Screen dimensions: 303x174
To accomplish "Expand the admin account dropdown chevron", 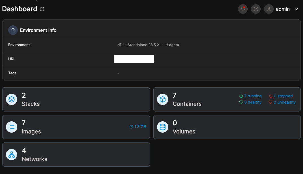I will pyautogui.click(x=296, y=9).
